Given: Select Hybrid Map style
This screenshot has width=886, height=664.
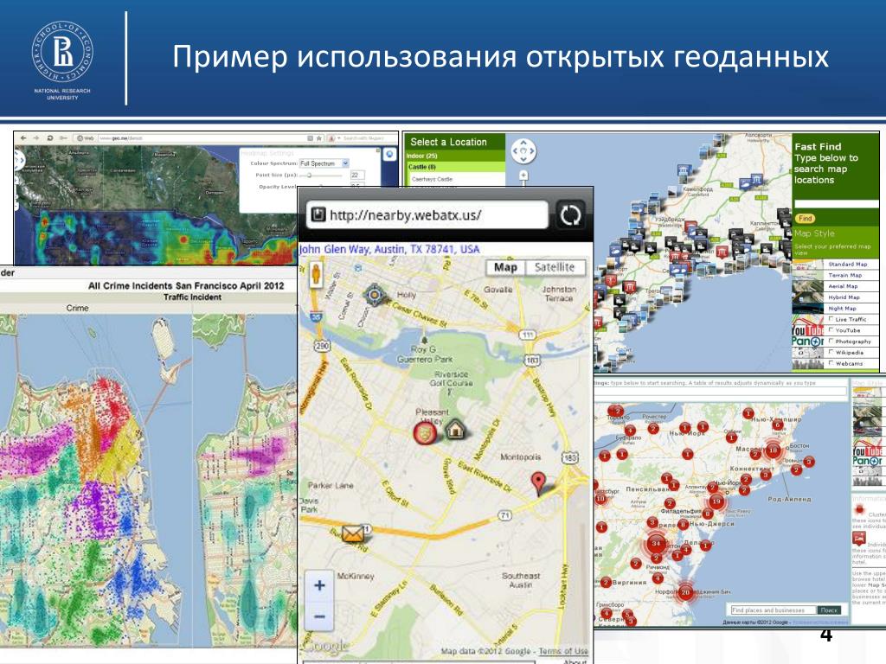Looking at the screenshot, I should click(844, 297).
